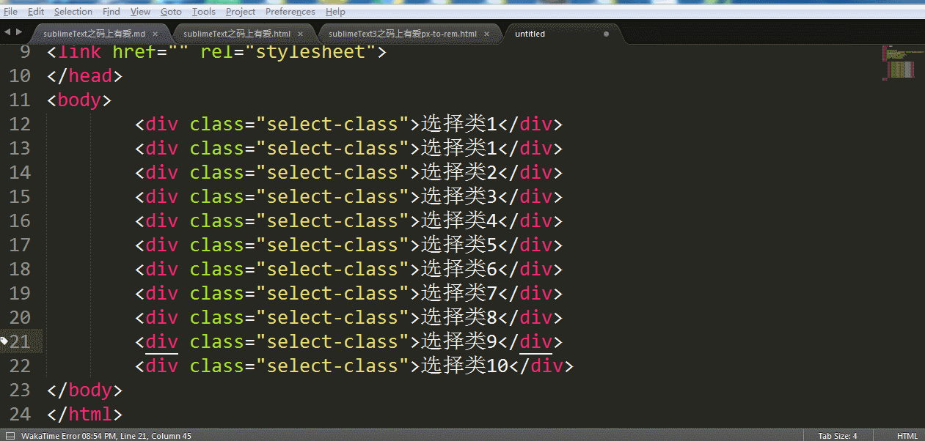Place cursor in text 选择类10
The image size is (925, 441).
(x=464, y=366)
